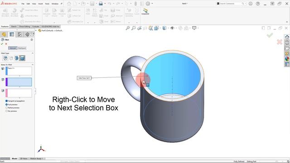Collapse the Fillet Type section
This screenshot has height=163, width=290.
click(x=33, y=53)
